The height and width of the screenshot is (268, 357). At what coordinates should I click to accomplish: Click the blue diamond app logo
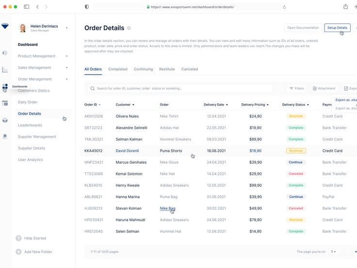[x=5, y=26]
